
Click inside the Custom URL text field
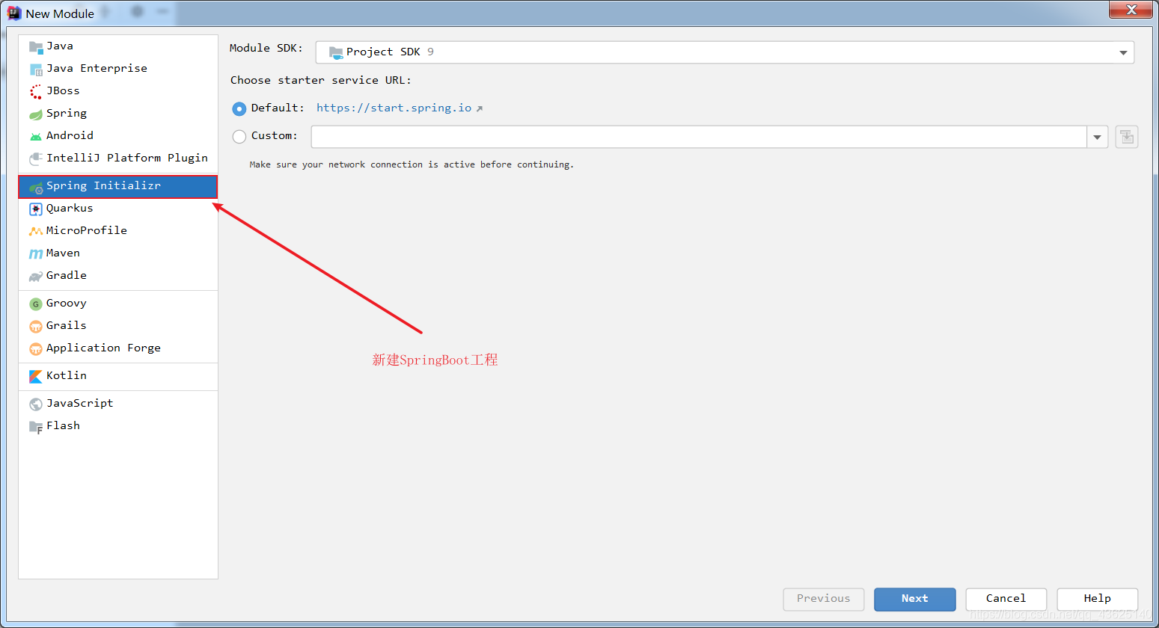pos(696,136)
